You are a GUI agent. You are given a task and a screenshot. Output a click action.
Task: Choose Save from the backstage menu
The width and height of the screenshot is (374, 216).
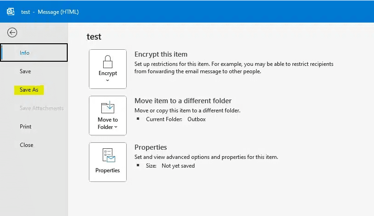[x=25, y=71]
